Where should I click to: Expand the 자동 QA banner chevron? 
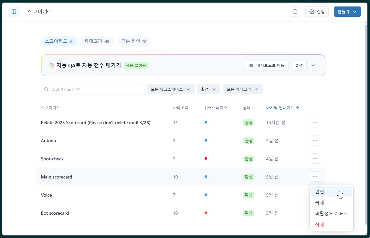[313, 65]
